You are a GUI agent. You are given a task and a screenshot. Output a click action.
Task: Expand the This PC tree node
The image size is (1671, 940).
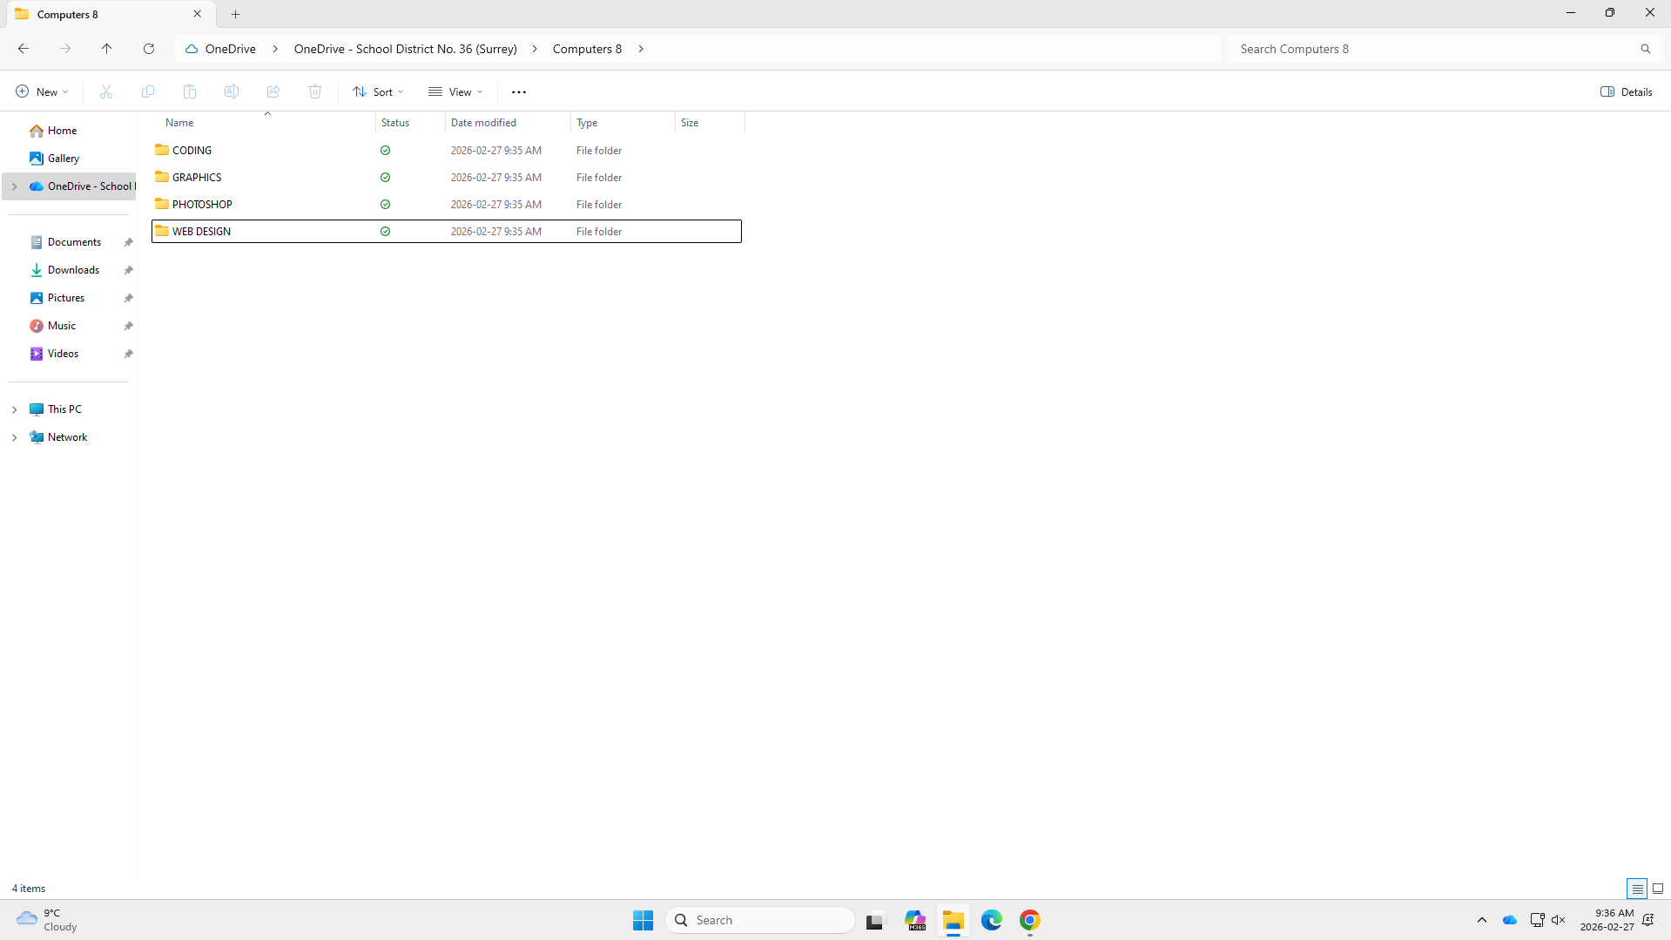point(14,409)
